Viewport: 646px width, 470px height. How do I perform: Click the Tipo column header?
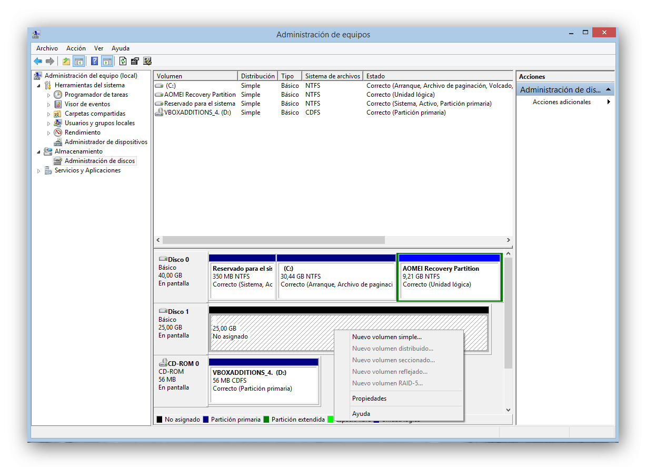click(x=290, y=76)
